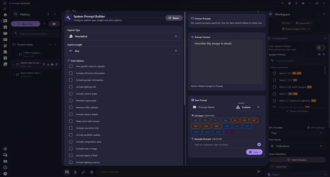Viewport: 330px width, 177px height.
Task: Click Reset in System Prompt Builder
Action: pyautogui.click(x=174, y=18)
